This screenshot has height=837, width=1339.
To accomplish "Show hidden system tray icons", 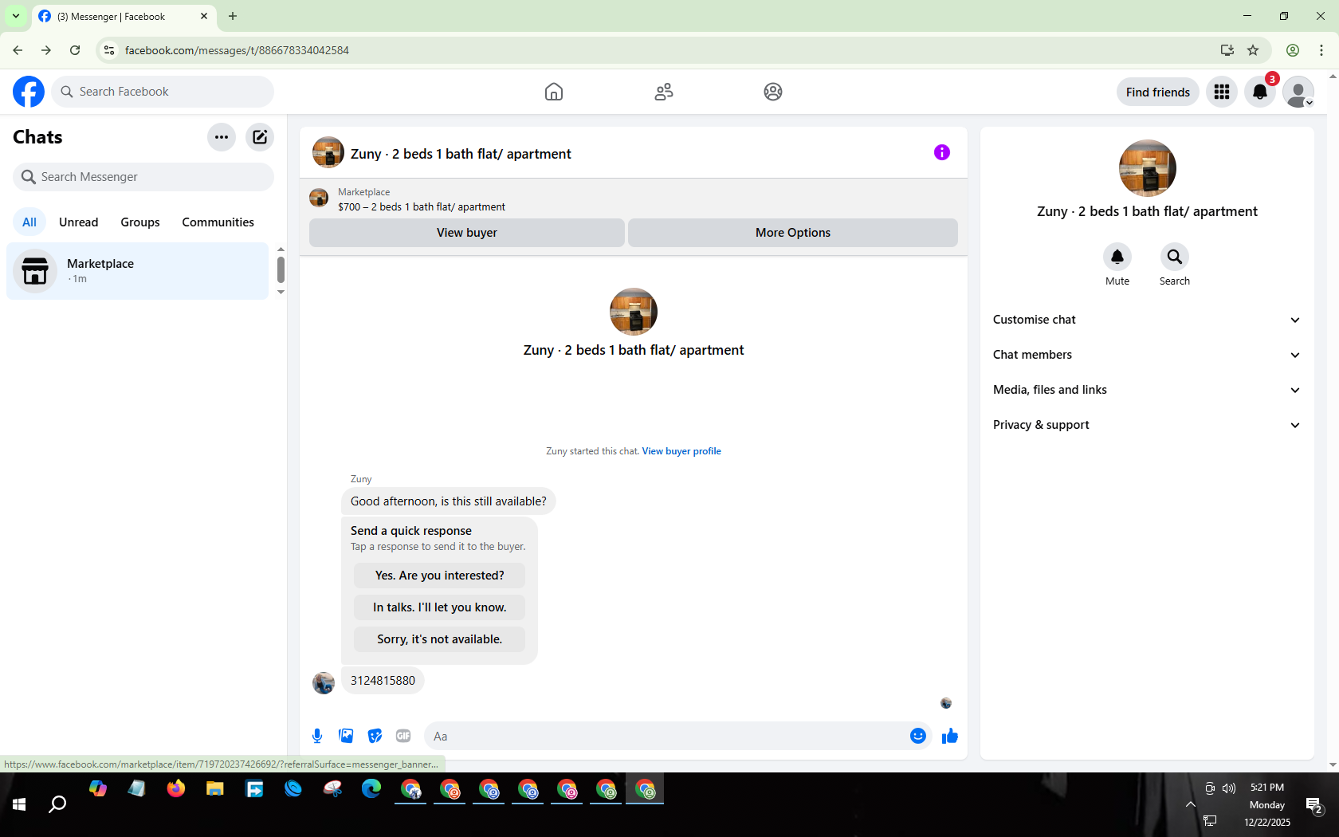I will 1190,804.
